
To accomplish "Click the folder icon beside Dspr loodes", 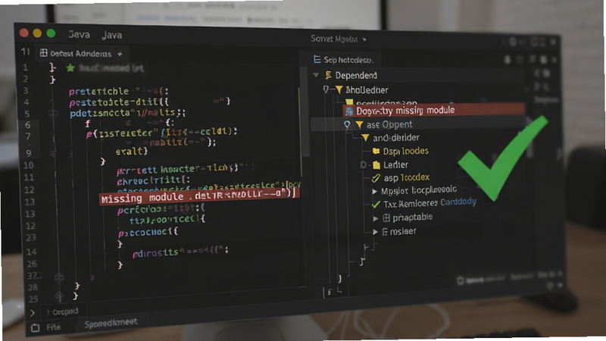I will tap(376, 151).
